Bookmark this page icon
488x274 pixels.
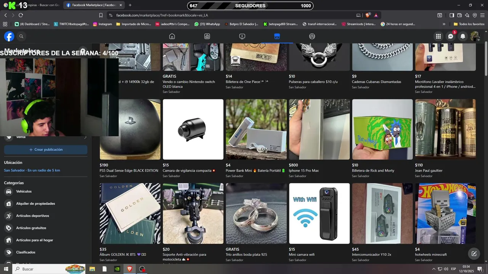click(x=101, y=15)
